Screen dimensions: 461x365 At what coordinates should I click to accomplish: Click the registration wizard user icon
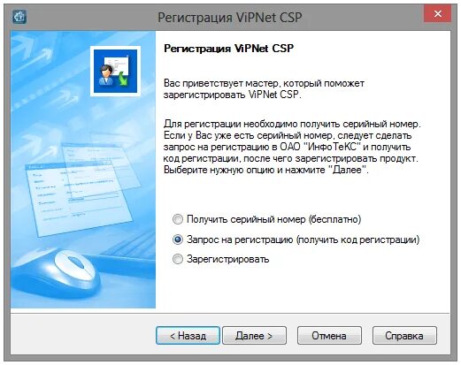(116, 72)
